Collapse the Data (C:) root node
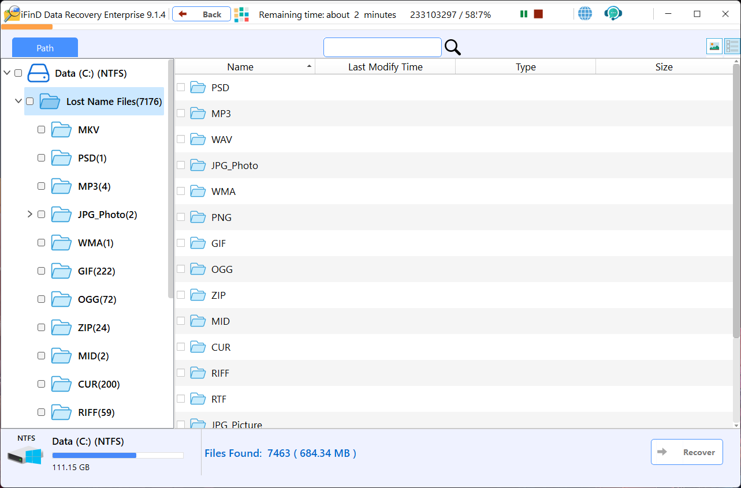Image resolution: width=741 pixels, height=488 pixels. tap(7, 73)
